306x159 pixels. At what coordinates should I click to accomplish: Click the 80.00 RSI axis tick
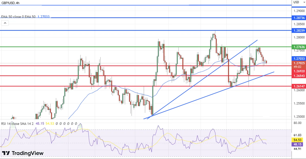click(x=297, y=123)
